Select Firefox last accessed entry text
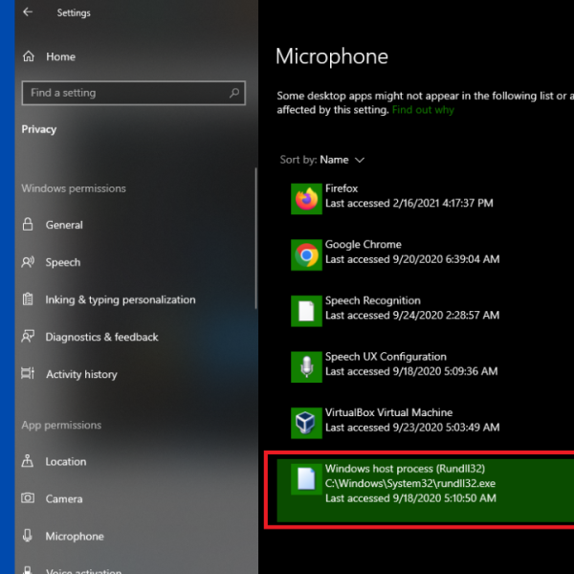 point(409,203)
